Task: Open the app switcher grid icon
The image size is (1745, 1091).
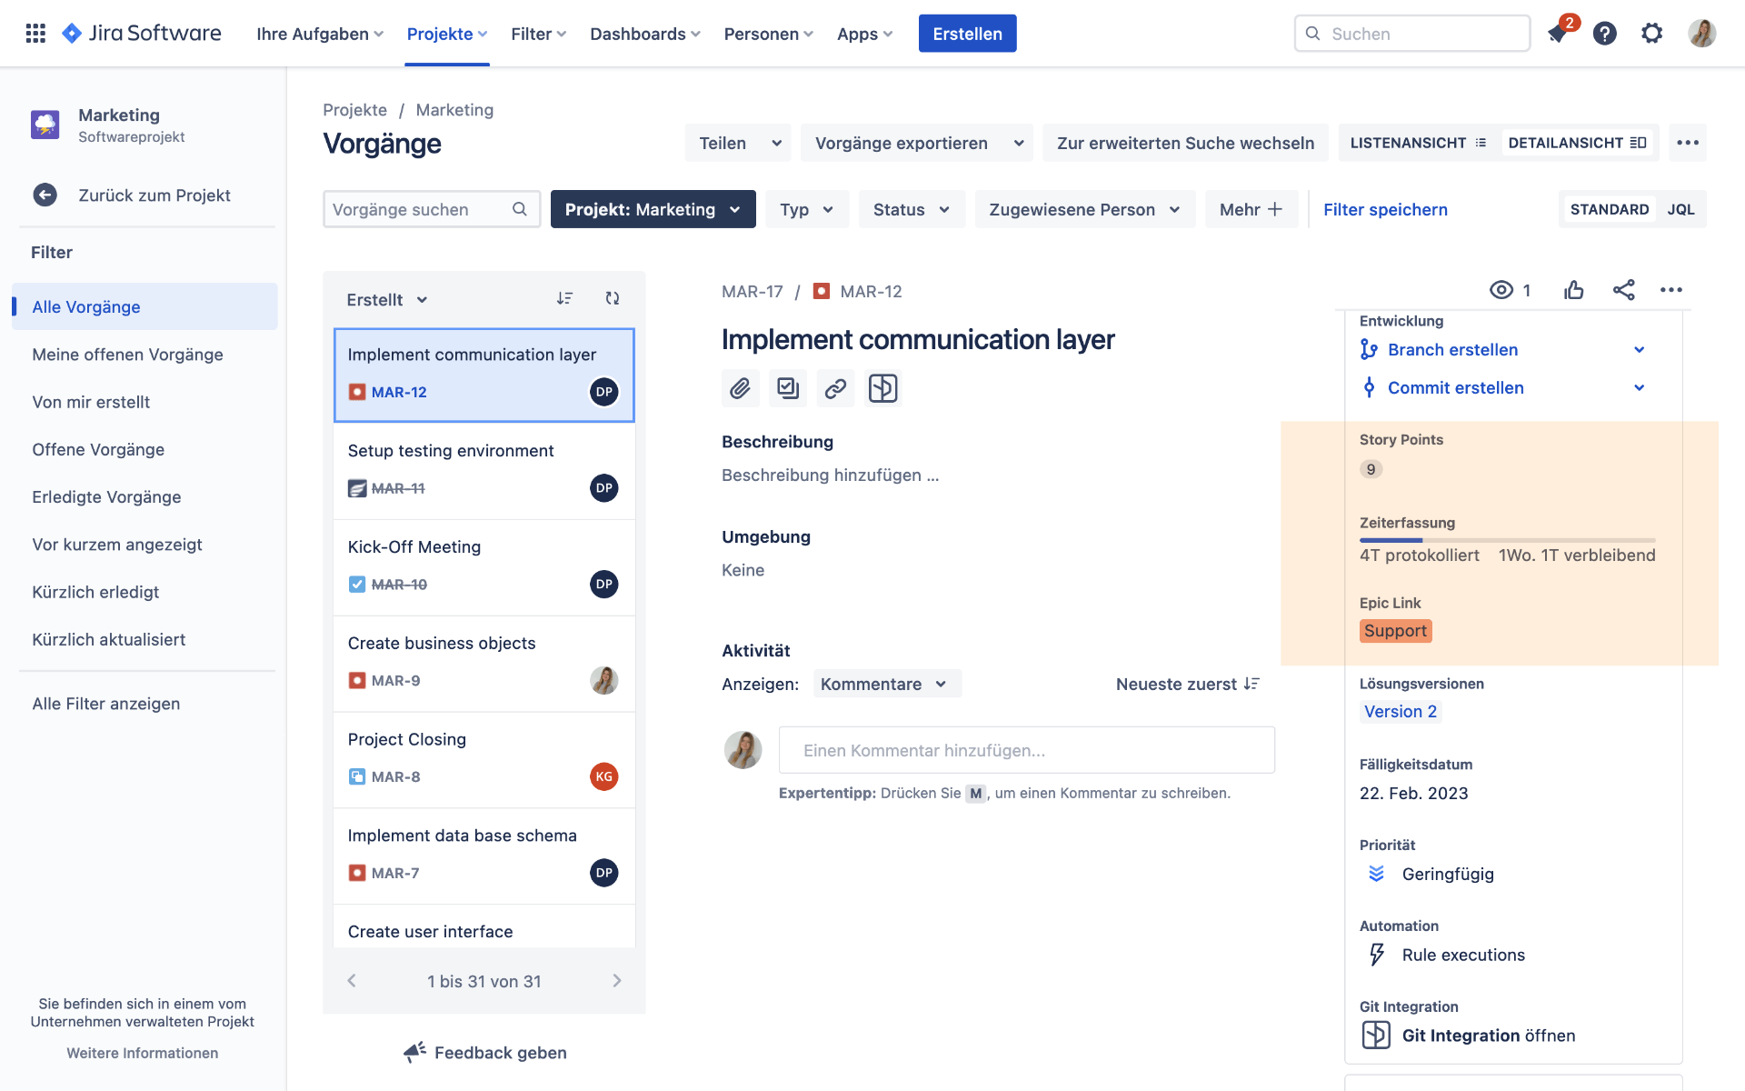Action: tap(35, 34)
